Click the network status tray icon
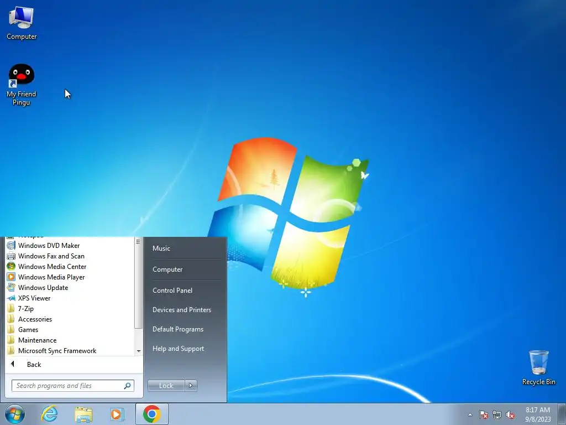566x425 pixels. click(x=497, y=414)
